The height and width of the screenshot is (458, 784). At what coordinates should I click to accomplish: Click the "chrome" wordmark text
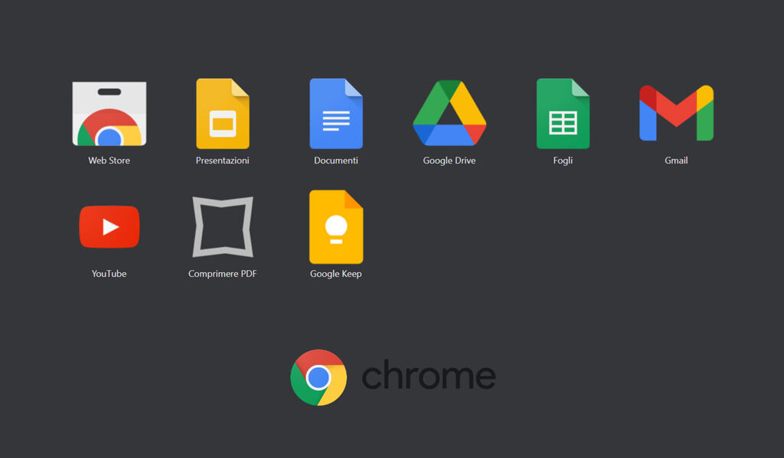(429, 375)
